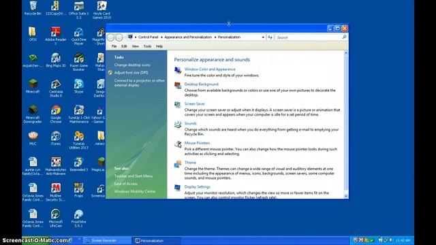The height and width of the screenshot is (245, 436).
Task: Click the search magnifier icon
Action: 344,37
